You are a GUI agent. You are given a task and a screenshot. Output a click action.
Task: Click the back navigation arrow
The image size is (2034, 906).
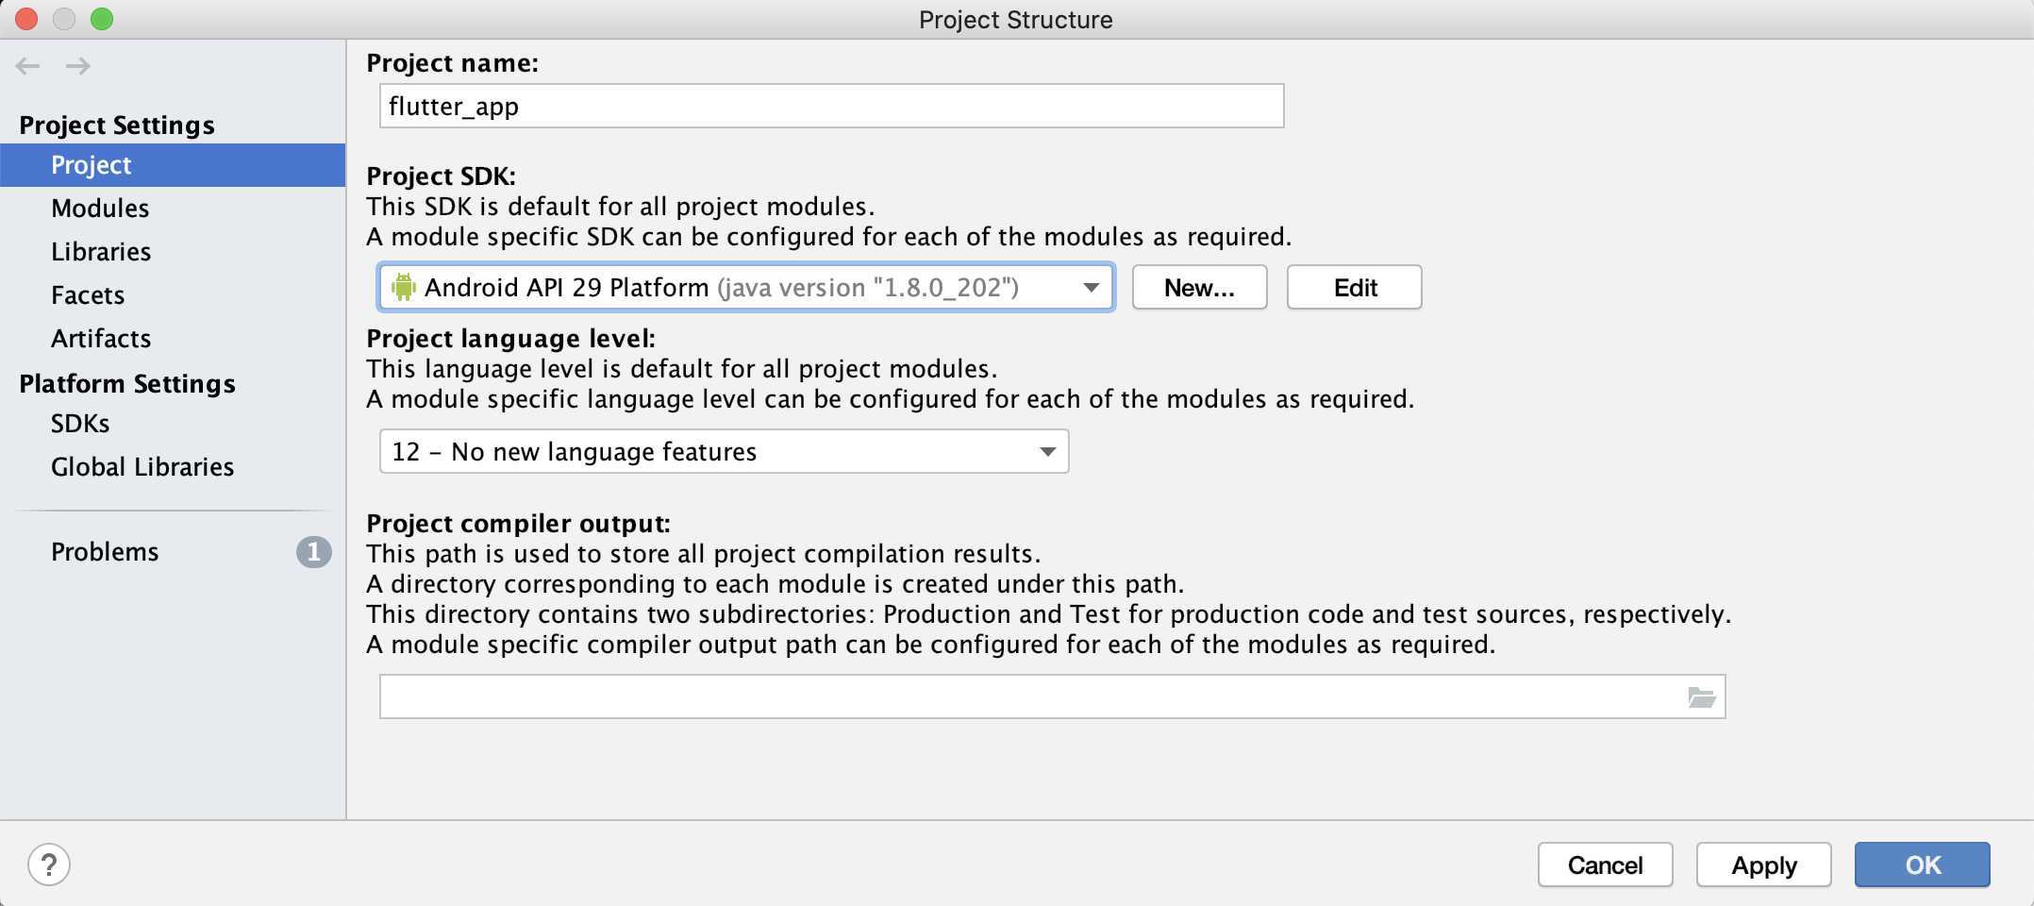click(x=28, y=65)
